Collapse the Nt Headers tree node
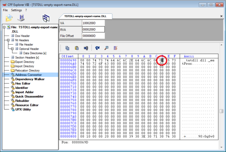 (x=8, y=40)
